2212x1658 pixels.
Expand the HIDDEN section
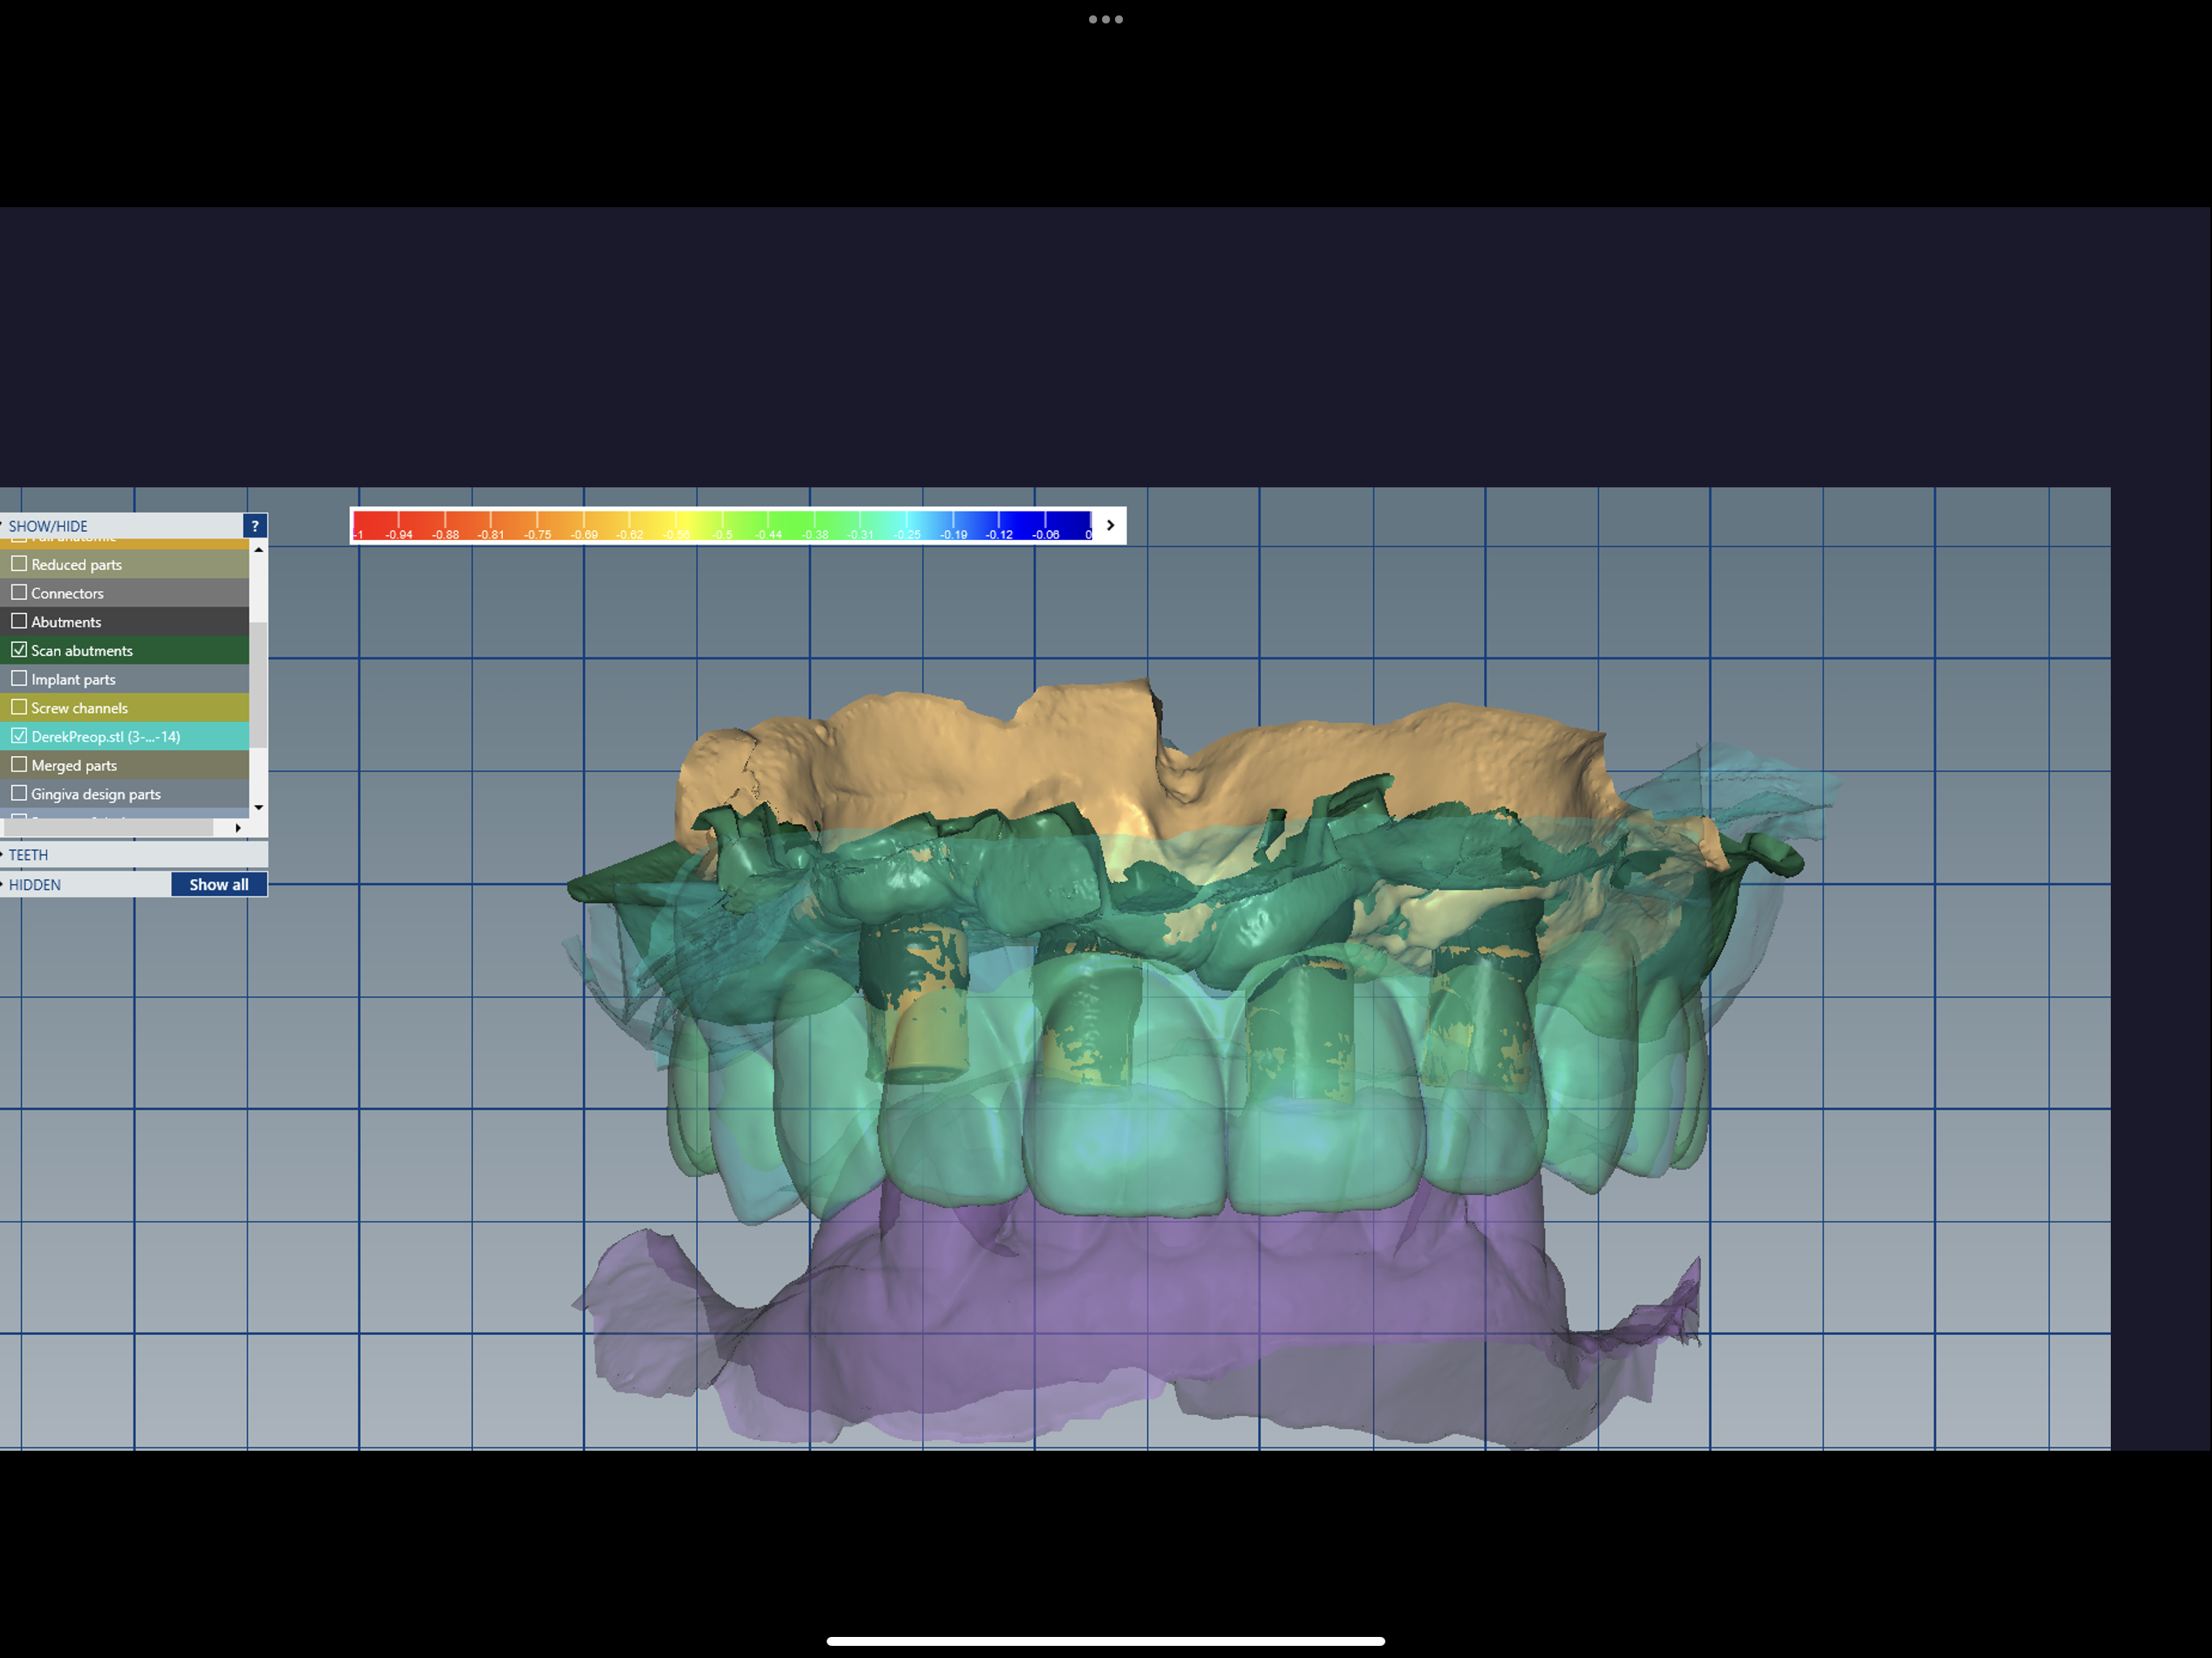coord(34,884)
